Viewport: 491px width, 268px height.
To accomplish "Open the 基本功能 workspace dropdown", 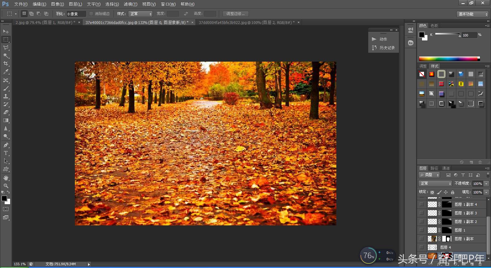I will 472,14.
